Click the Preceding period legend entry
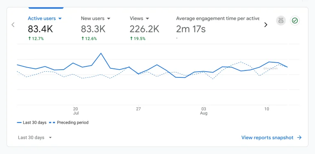Image resolution: width=315 pixels, height=154 pixels. tap(69, 122)
